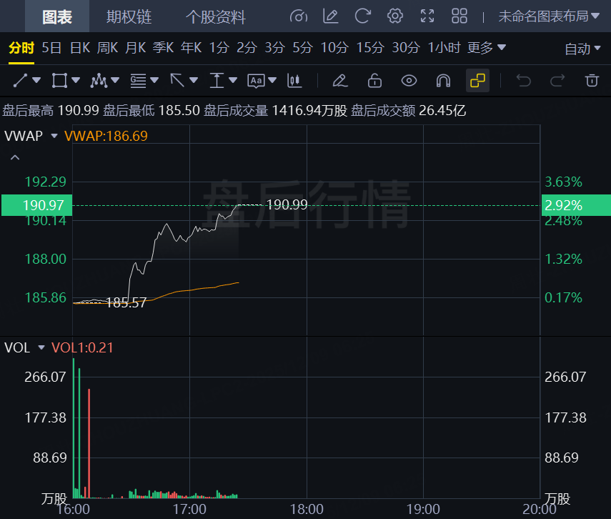Open the 个股资料 tab

(215, 16)
